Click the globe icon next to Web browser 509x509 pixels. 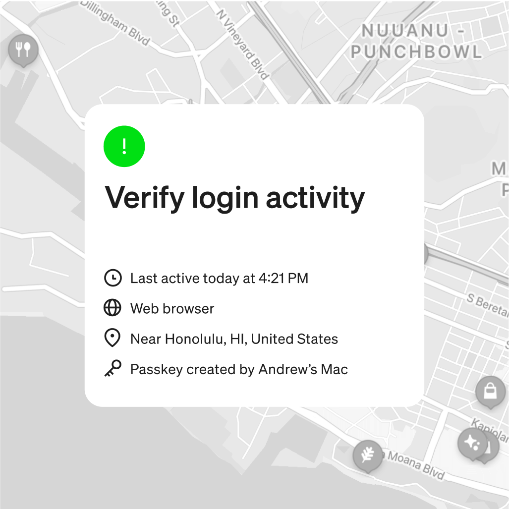(113, 308)
